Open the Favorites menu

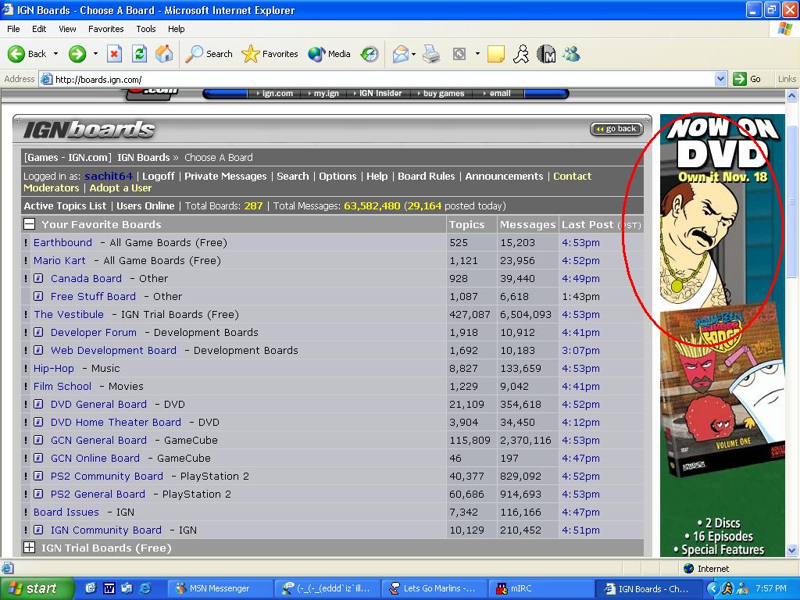coord(105,29)
